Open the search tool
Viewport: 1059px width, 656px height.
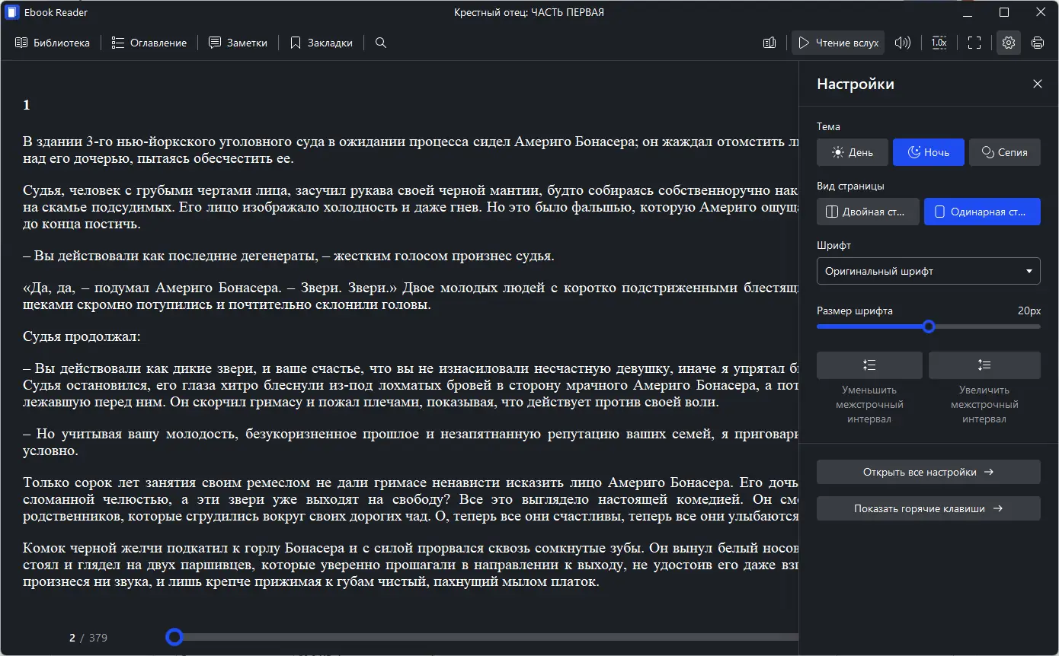pos(380,43)
